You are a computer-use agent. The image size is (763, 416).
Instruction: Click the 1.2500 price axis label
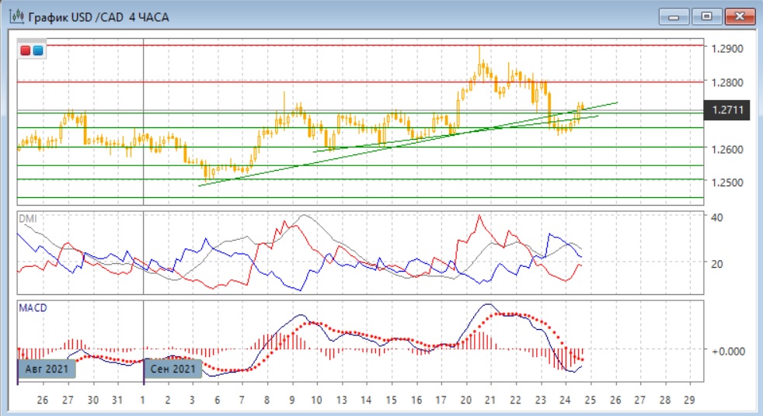coord(727,182)
